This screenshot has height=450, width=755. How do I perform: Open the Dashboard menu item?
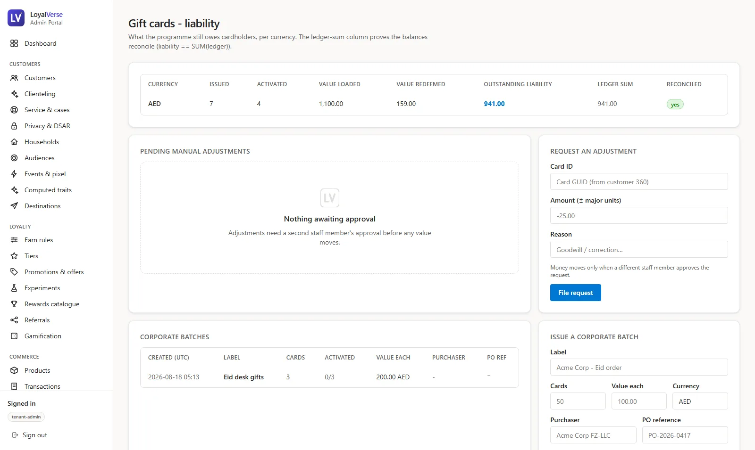coord(57,43)
